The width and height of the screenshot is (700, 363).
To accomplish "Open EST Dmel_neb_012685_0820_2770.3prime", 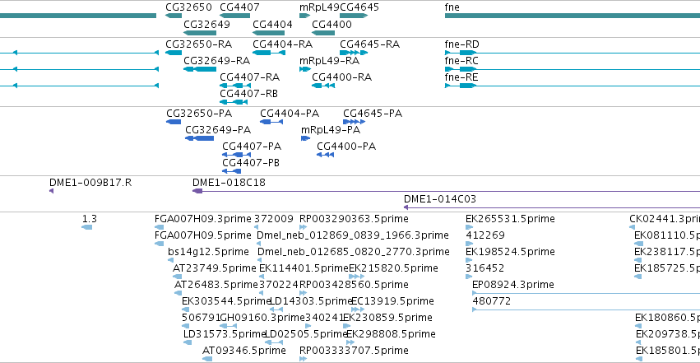I will pos(354,252).
